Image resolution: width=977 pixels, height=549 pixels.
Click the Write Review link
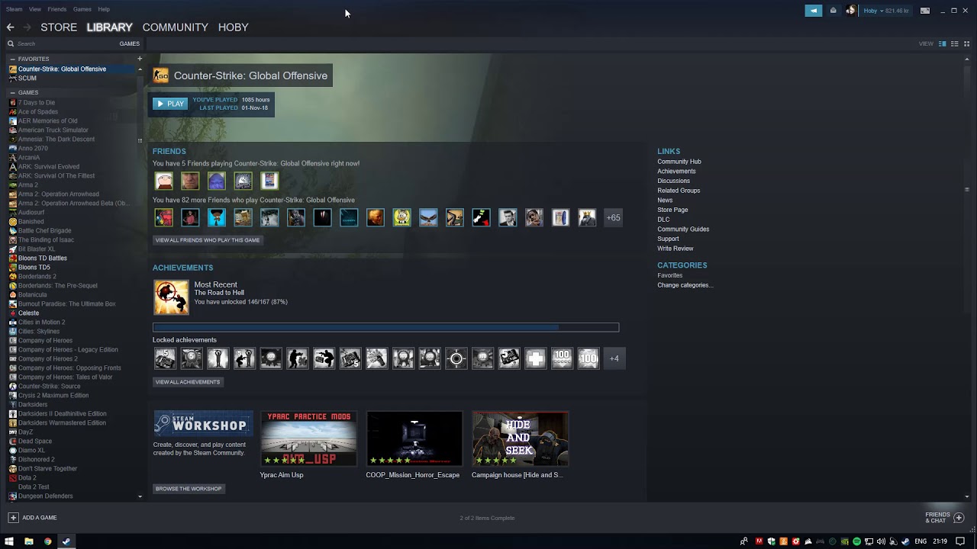click(676, 249)
